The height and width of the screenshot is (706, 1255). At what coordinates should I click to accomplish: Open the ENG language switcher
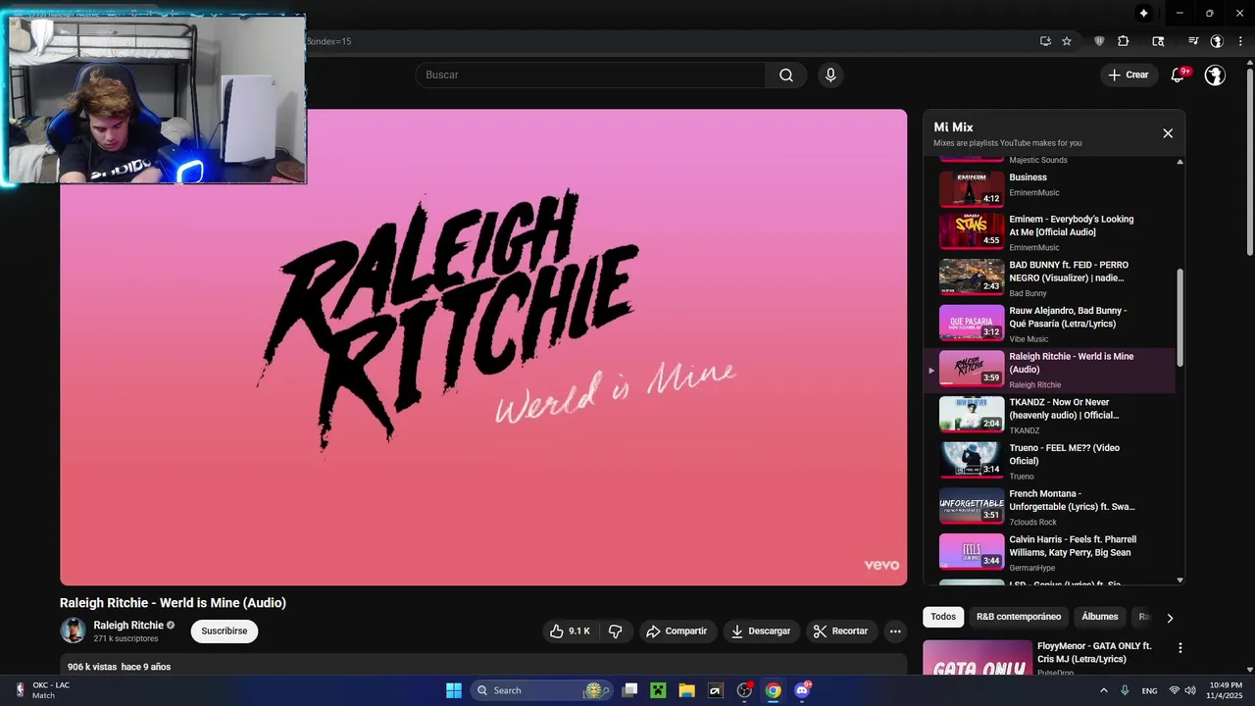(x=1150, y=690)
